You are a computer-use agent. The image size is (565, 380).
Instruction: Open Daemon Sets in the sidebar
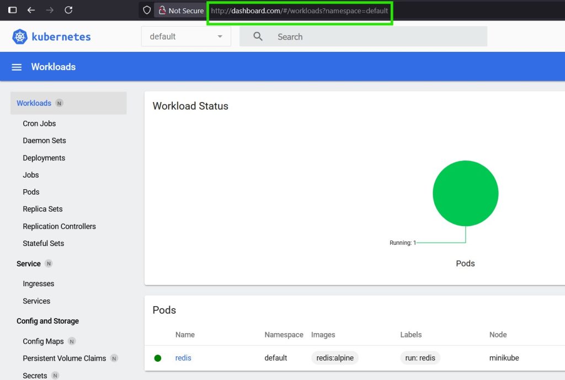click(x=44, y=141)
